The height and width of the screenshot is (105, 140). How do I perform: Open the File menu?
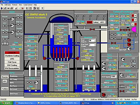click(2, 5)
